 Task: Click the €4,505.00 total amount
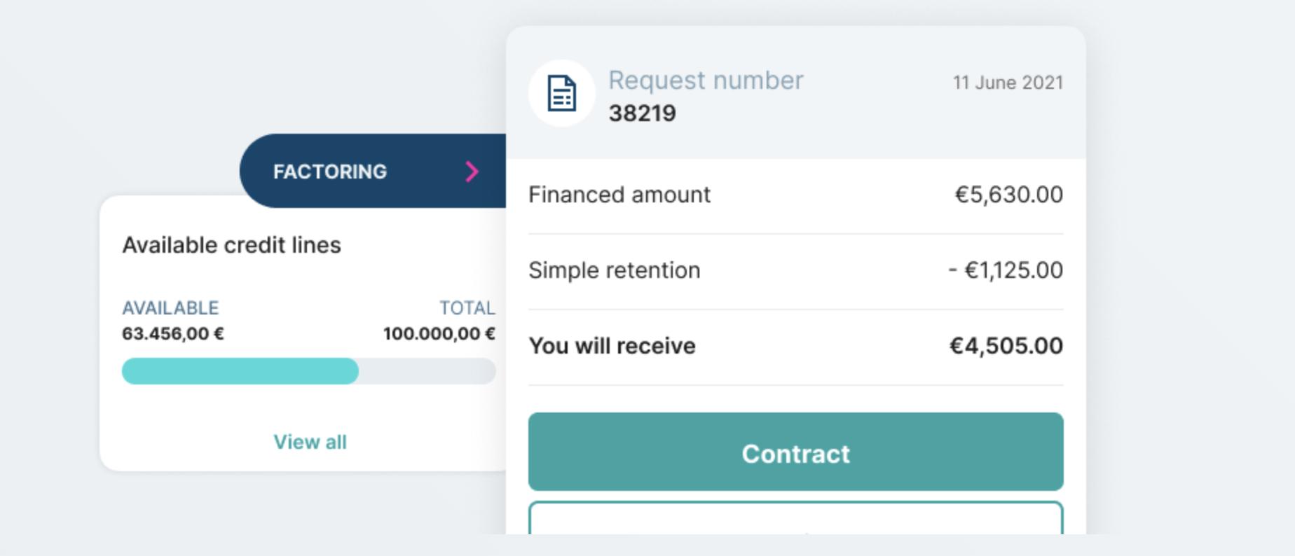(1006, 346)
